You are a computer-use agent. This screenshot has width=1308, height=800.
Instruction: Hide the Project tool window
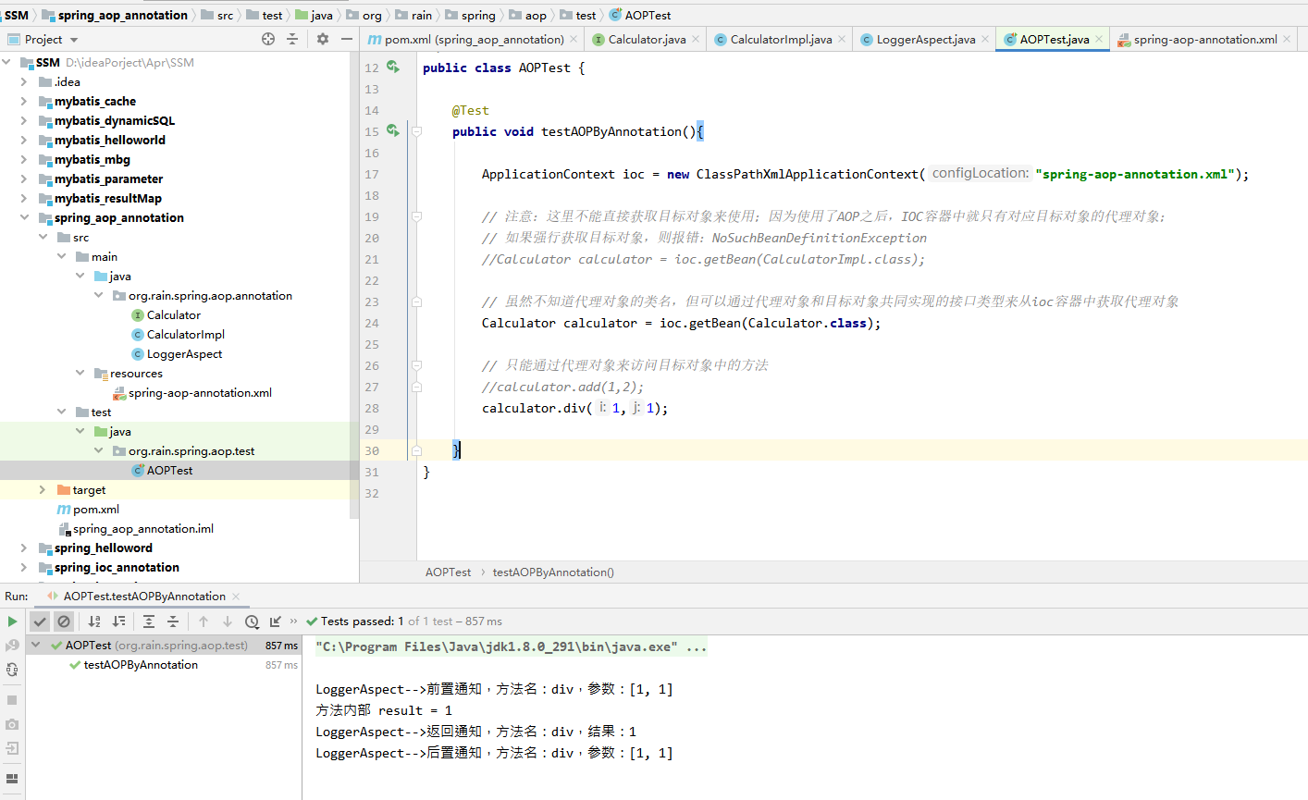347,39
